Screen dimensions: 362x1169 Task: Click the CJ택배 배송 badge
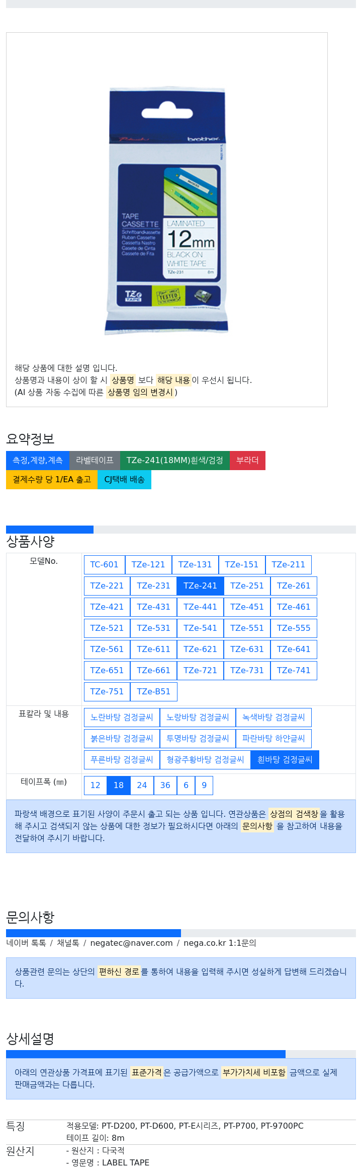tap(124, 480)
